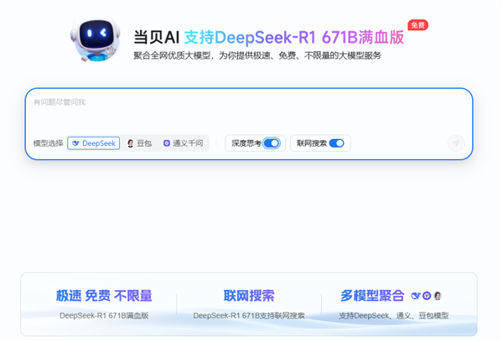The height and width of the screenshot is (342, 503).
Task: Click the send arrow button
Action: [456, 143]
